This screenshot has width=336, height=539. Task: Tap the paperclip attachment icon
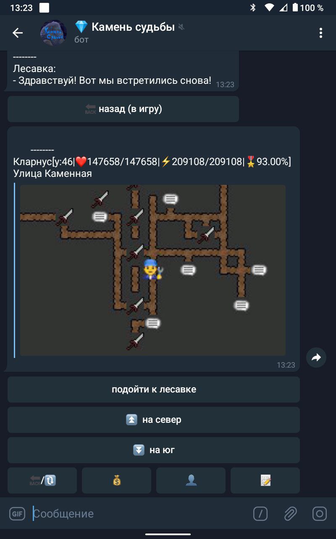click(x=290, y=514)
